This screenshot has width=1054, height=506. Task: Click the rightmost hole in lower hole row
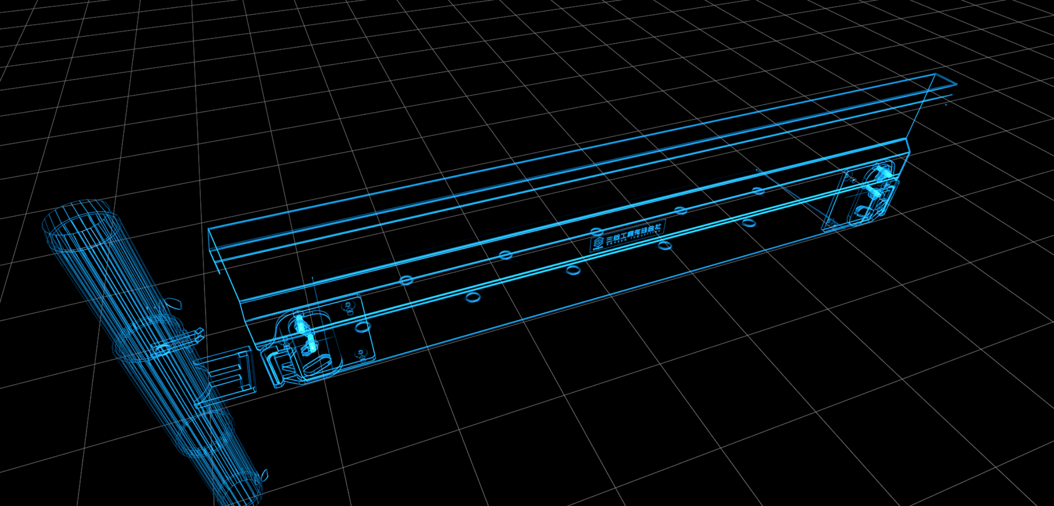pos(749,223)
